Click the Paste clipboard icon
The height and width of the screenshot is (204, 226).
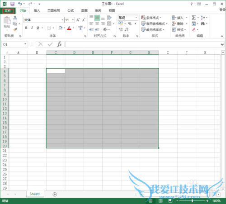coord(7,20)
